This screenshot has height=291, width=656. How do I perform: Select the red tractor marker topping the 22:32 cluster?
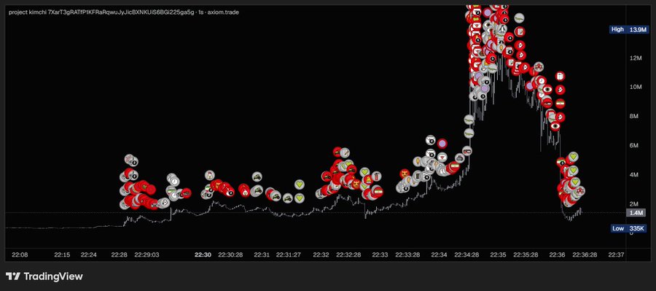pos(337,152)
